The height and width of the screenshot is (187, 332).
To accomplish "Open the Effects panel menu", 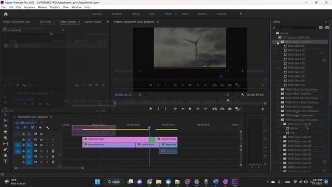I will [326, 22].
